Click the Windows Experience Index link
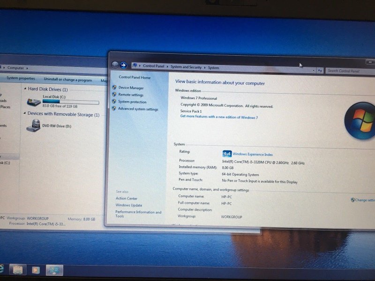The image size is (375, 281). [x=253, y=154]
